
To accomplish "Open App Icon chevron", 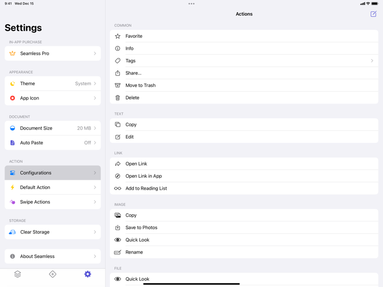I will (x=95, y=98).
